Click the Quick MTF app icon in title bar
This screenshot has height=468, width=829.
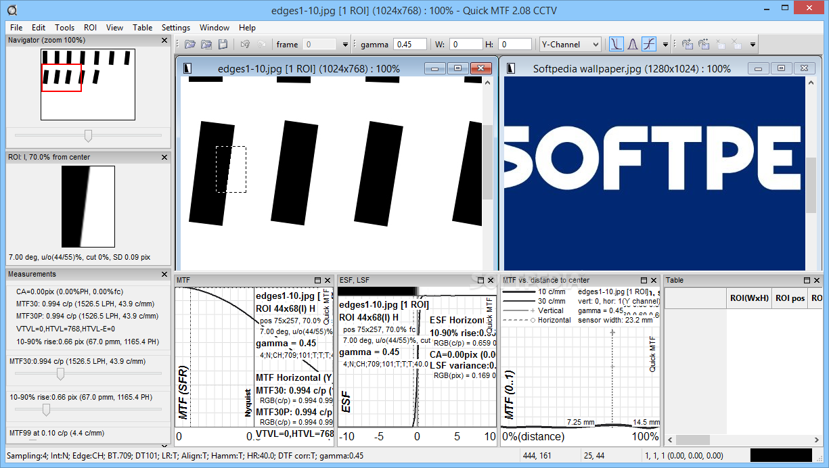tap(12, 9)
